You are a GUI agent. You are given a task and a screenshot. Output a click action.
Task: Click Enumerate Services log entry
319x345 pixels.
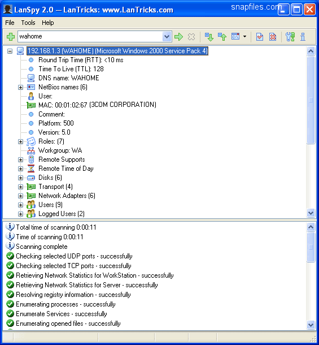[62, 314]
